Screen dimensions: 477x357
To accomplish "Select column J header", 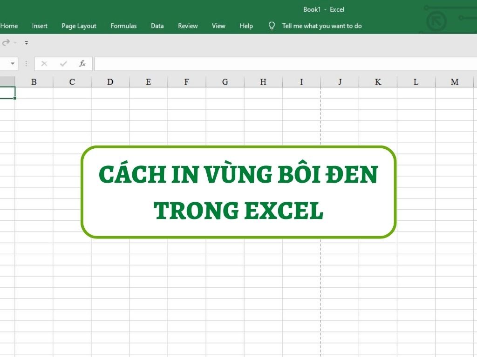I will point(340,82).
